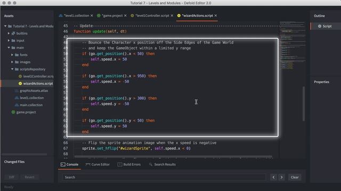The image size is (341, 191).
Task: Go to next console search match
Action: [282, 177]
